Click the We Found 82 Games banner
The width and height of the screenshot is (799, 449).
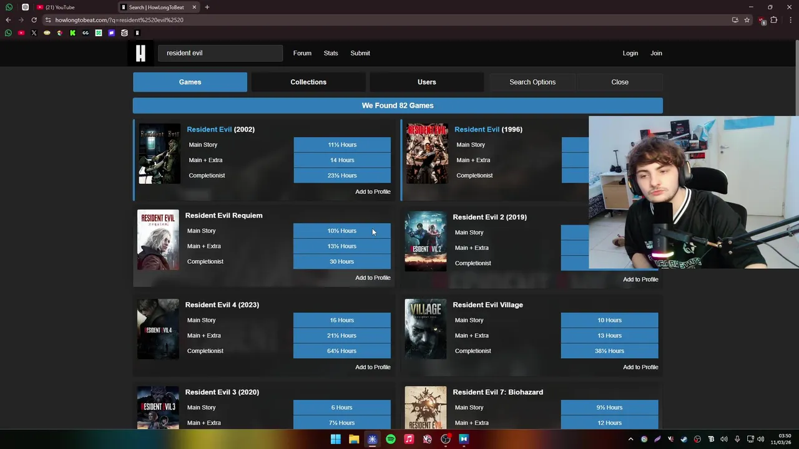[398, 106]
